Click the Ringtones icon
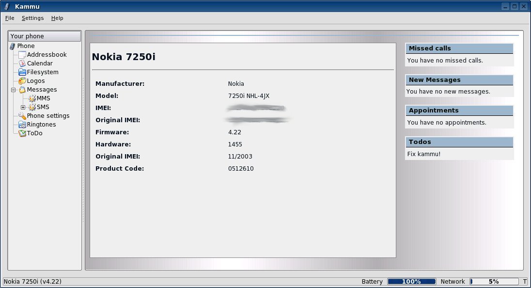The height and width of the screenshot is (288, 531). click(22, 125)
